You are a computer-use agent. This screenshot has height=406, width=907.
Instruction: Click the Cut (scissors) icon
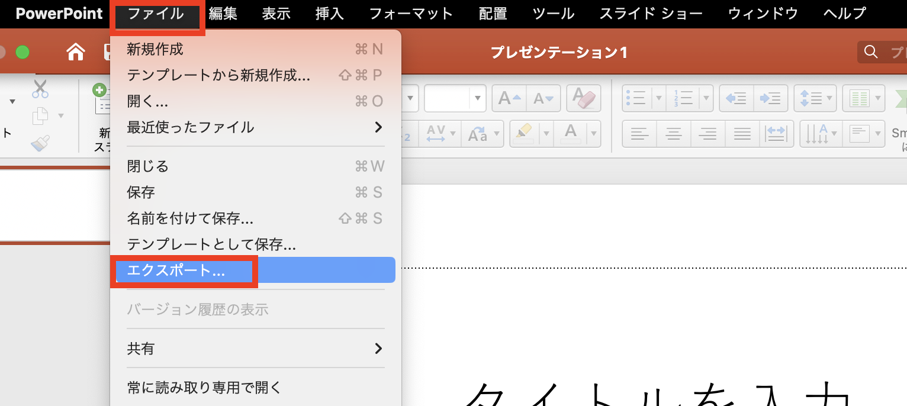pyautogui.click(x=40, y=88)
